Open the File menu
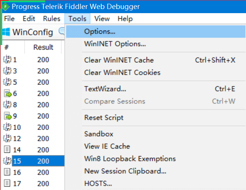 click(x=9, y=18)
